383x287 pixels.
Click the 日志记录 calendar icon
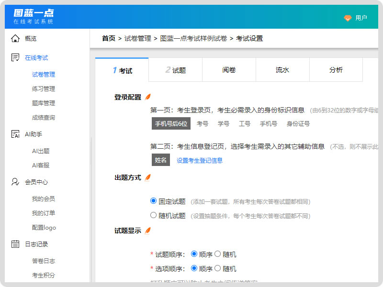point(15,244)
